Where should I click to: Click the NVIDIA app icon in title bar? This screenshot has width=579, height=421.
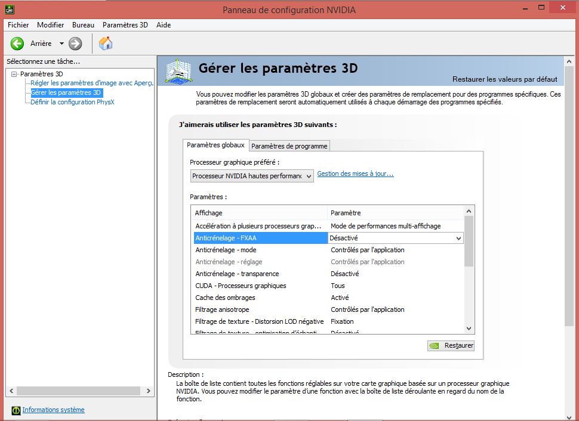tap(9, 9)
